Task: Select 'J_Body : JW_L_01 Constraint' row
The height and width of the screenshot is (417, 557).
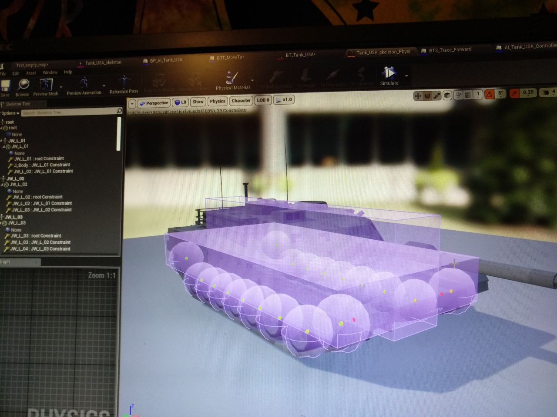Action: 40,165
